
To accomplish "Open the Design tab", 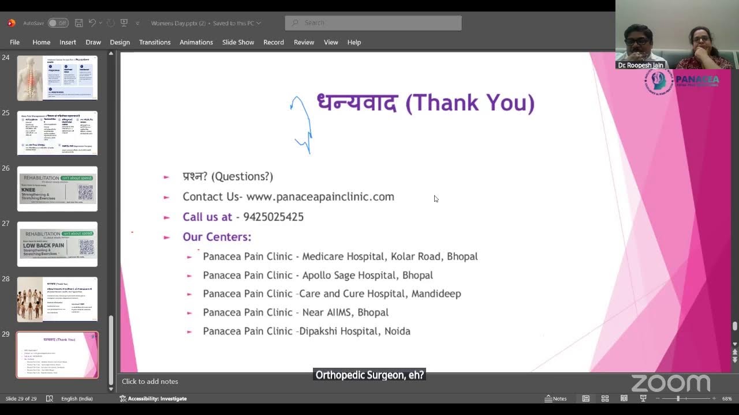I will pos(120,42).
